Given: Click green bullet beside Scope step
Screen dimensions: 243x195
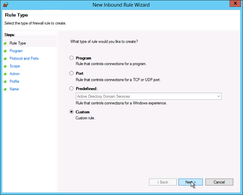Looking at the screenshot, I should tap(5, 66).
